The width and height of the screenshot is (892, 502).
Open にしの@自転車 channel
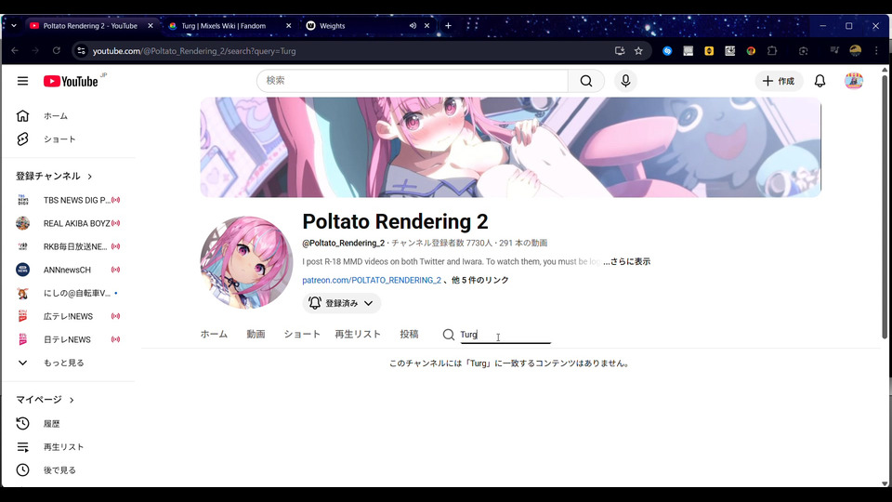click(68, 293)
